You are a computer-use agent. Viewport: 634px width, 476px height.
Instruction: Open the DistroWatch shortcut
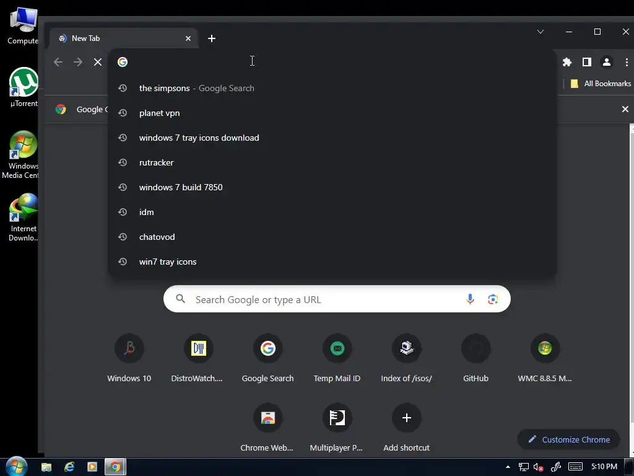pyautogui.click(x=198, y=359)
